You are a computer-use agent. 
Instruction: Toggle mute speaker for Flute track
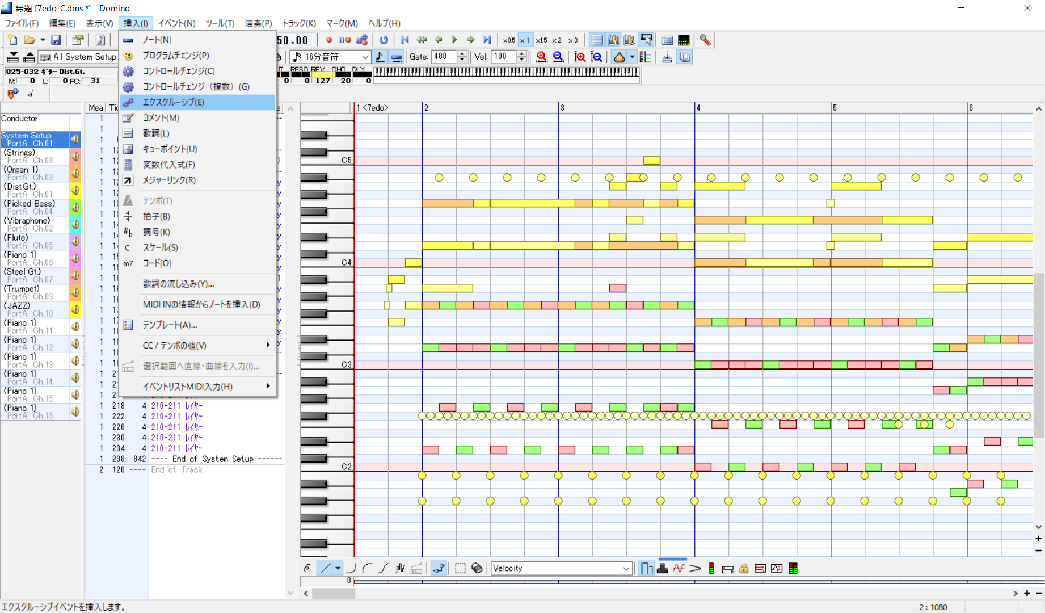pyautogui.click(x=75, y=241)
